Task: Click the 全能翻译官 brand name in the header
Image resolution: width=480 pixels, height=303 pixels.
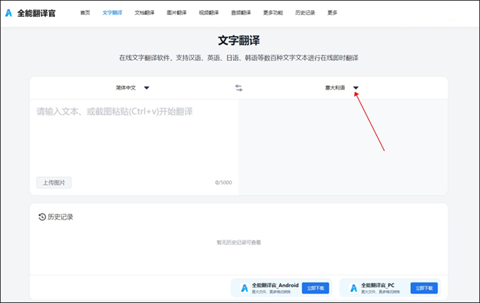Action: [36, 13]
